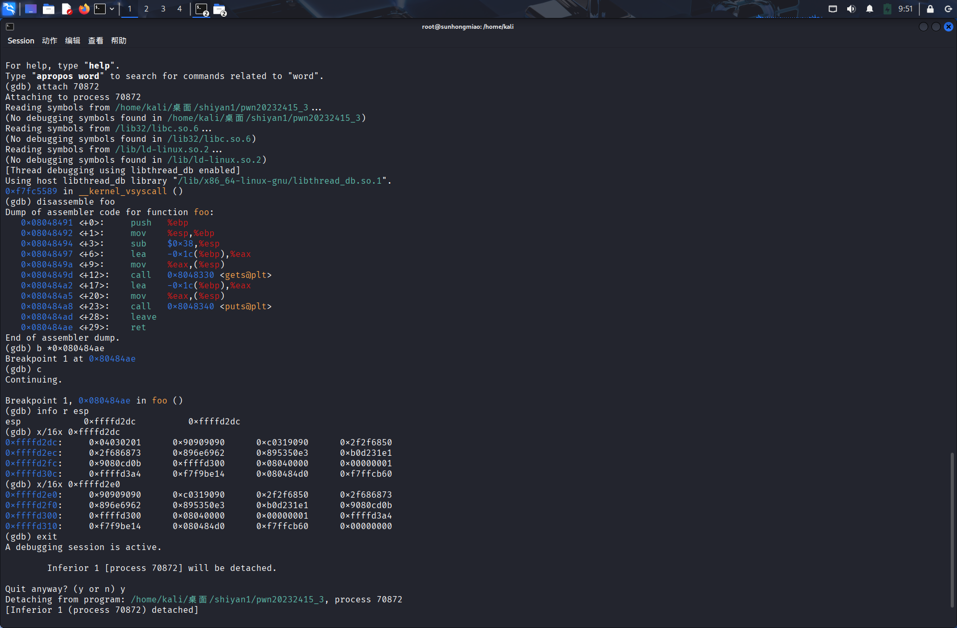The image size is (957, 628).
Task: Click the show desktop icon in panel
Action: [31, 9]
